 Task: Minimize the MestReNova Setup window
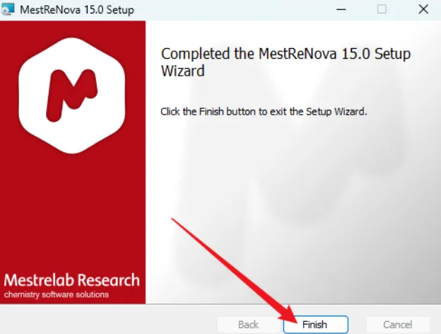click(341, 9)
